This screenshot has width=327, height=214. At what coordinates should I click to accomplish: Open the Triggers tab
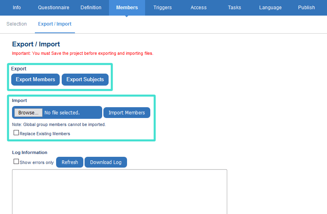click(x=163, y=8)
